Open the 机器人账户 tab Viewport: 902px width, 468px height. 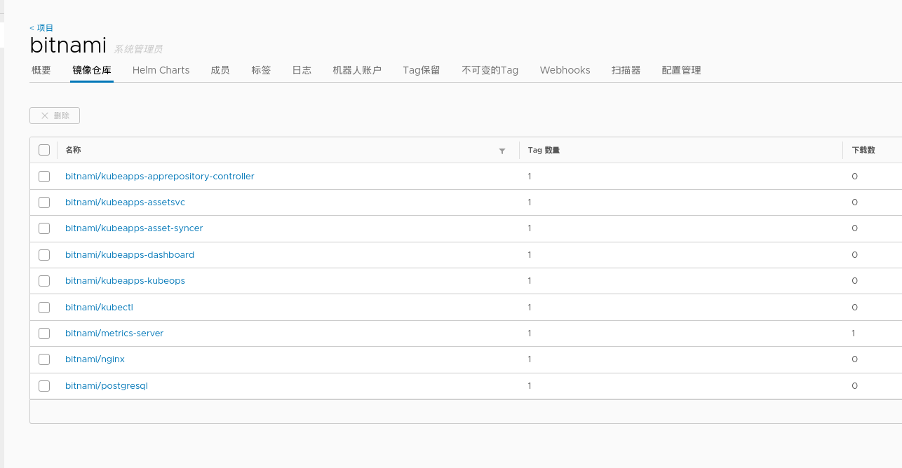click(357, 70)
